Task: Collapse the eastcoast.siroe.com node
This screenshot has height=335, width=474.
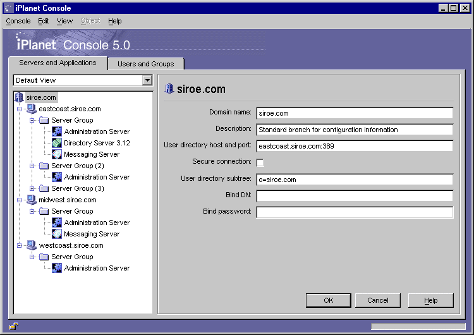Action: point(20,109)
